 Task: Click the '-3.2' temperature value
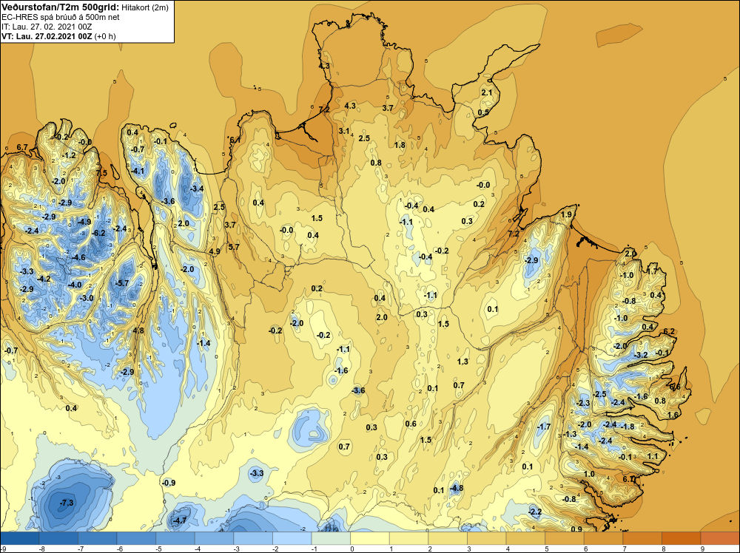[x=640, y=355]
